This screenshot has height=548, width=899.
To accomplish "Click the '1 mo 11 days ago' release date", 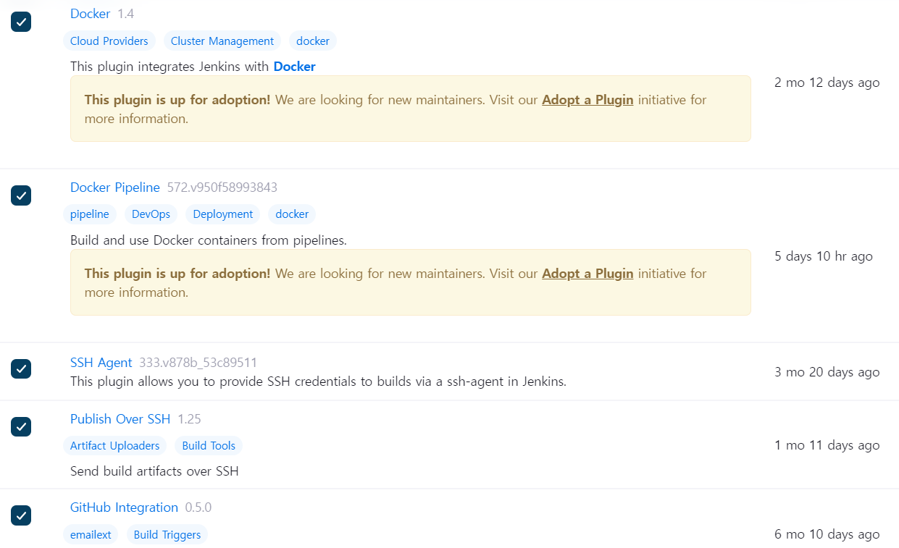I will (827, 445).
